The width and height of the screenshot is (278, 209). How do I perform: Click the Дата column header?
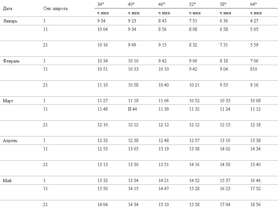(x=8, y=8)
